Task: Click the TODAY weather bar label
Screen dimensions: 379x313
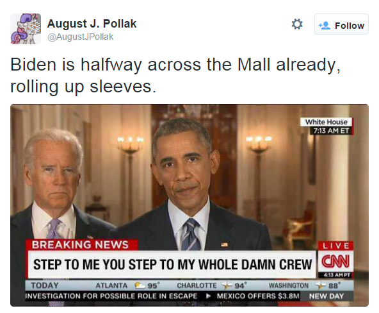Action: point(45,285)
